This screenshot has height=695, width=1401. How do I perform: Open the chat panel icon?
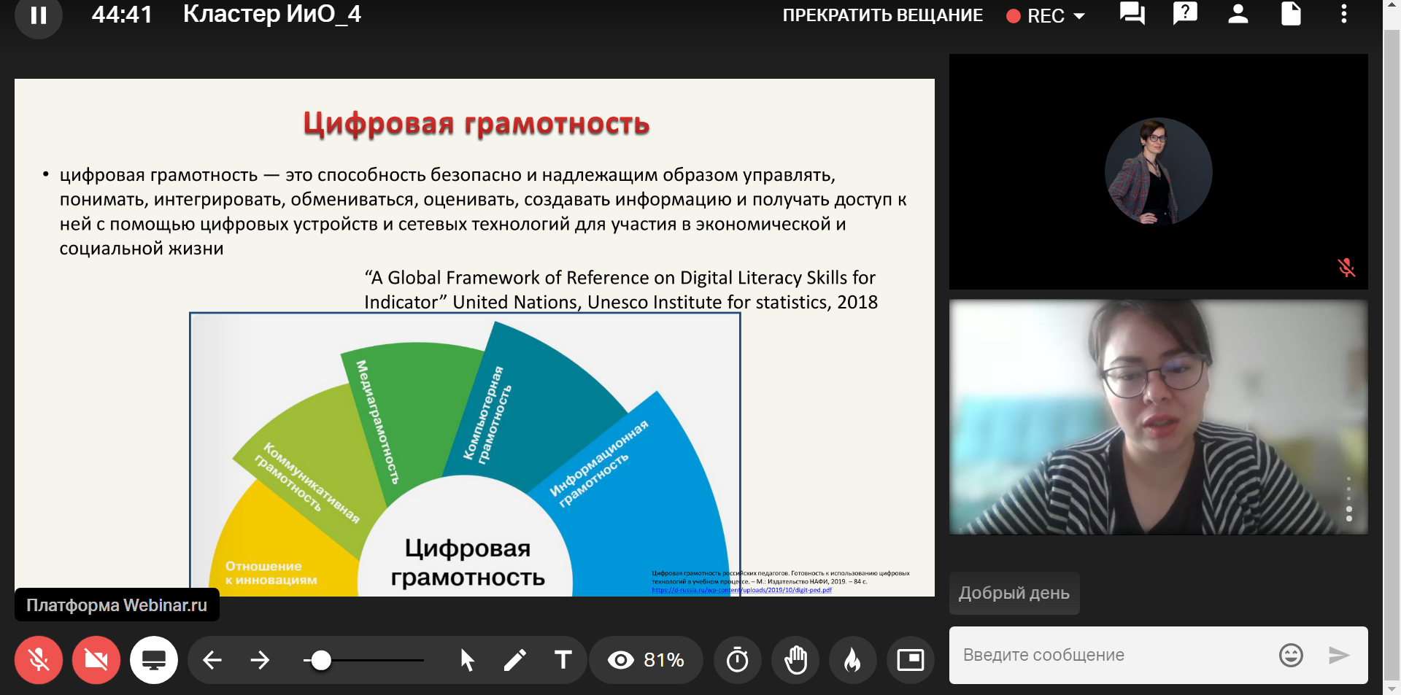[x=1132, y=14]
